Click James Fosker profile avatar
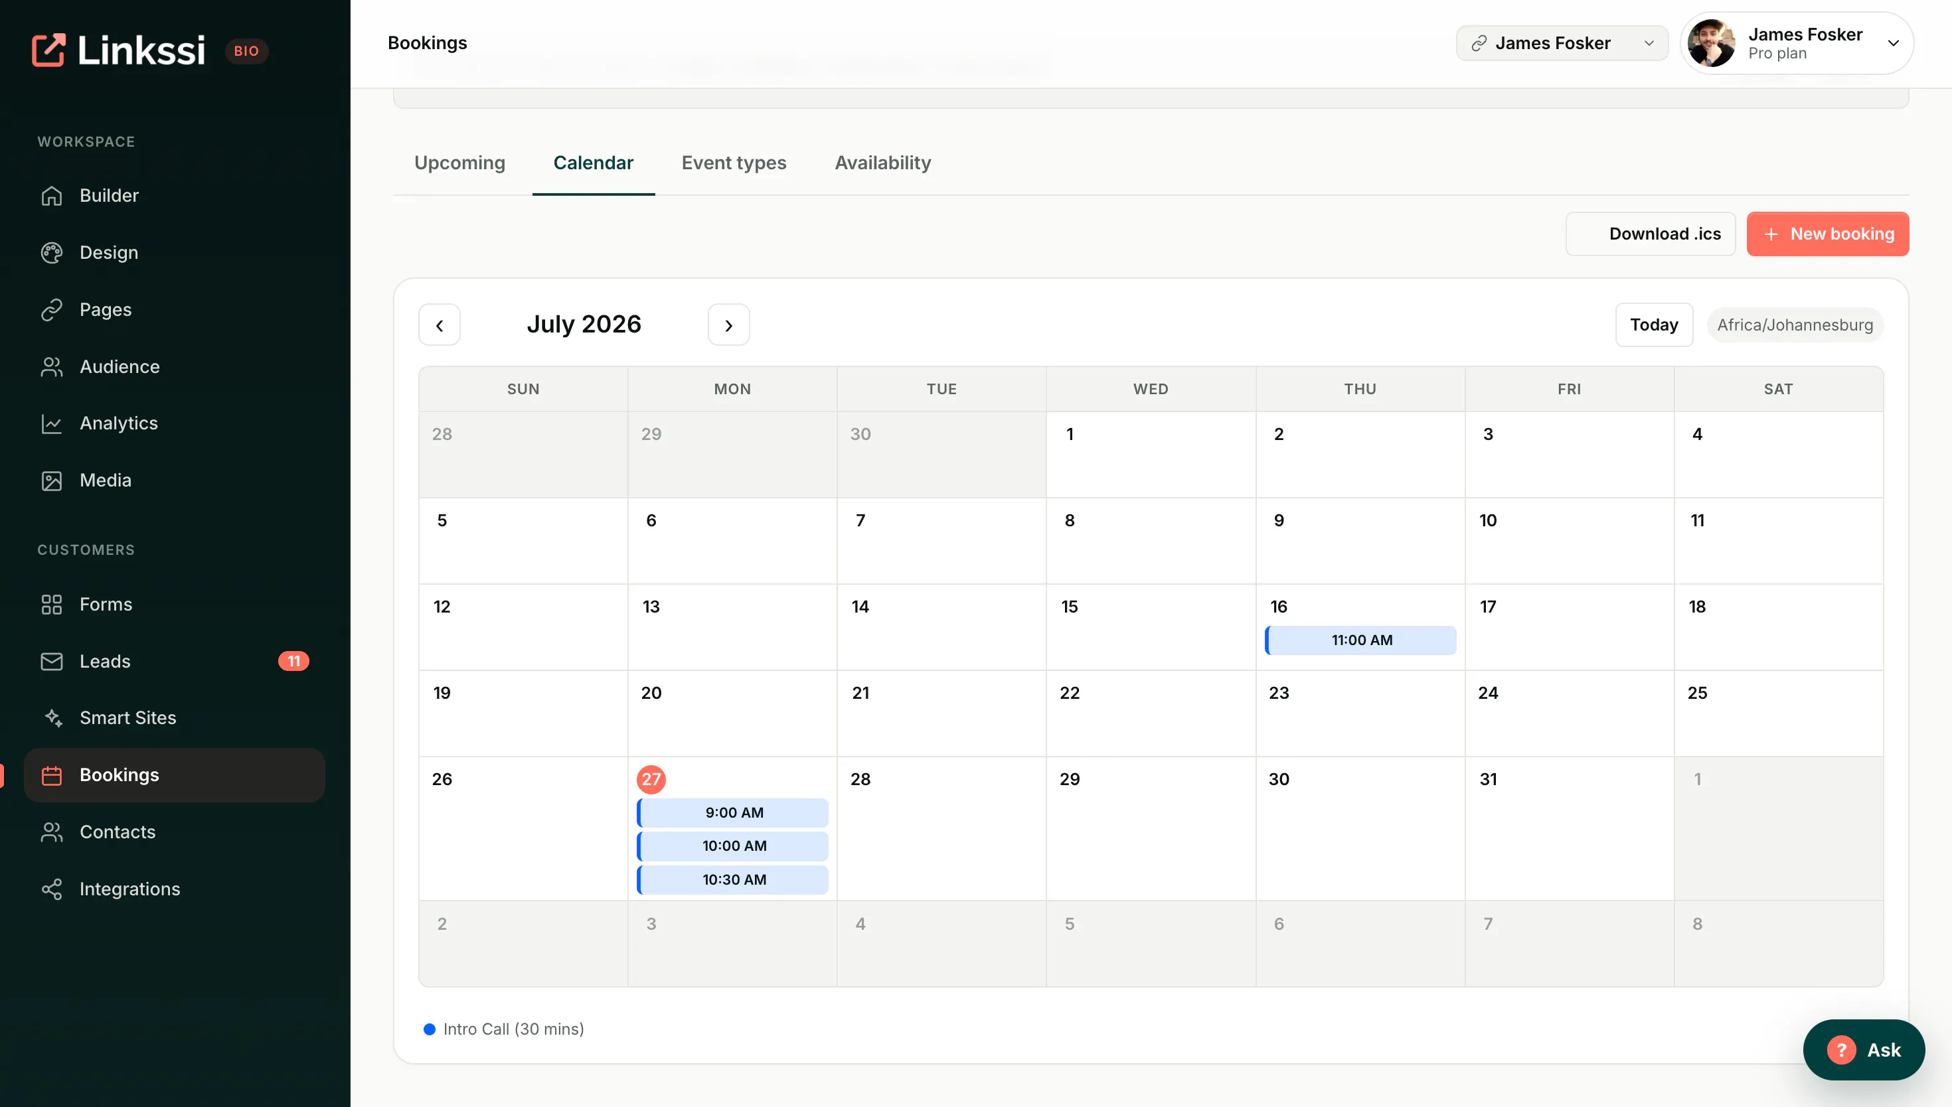This screenshot has height=1107, width=1952. [1711, 43]
